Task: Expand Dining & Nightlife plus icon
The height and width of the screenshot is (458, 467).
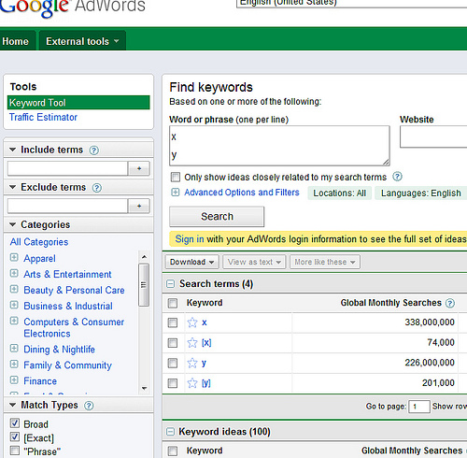Action: (x=14, y=348)
